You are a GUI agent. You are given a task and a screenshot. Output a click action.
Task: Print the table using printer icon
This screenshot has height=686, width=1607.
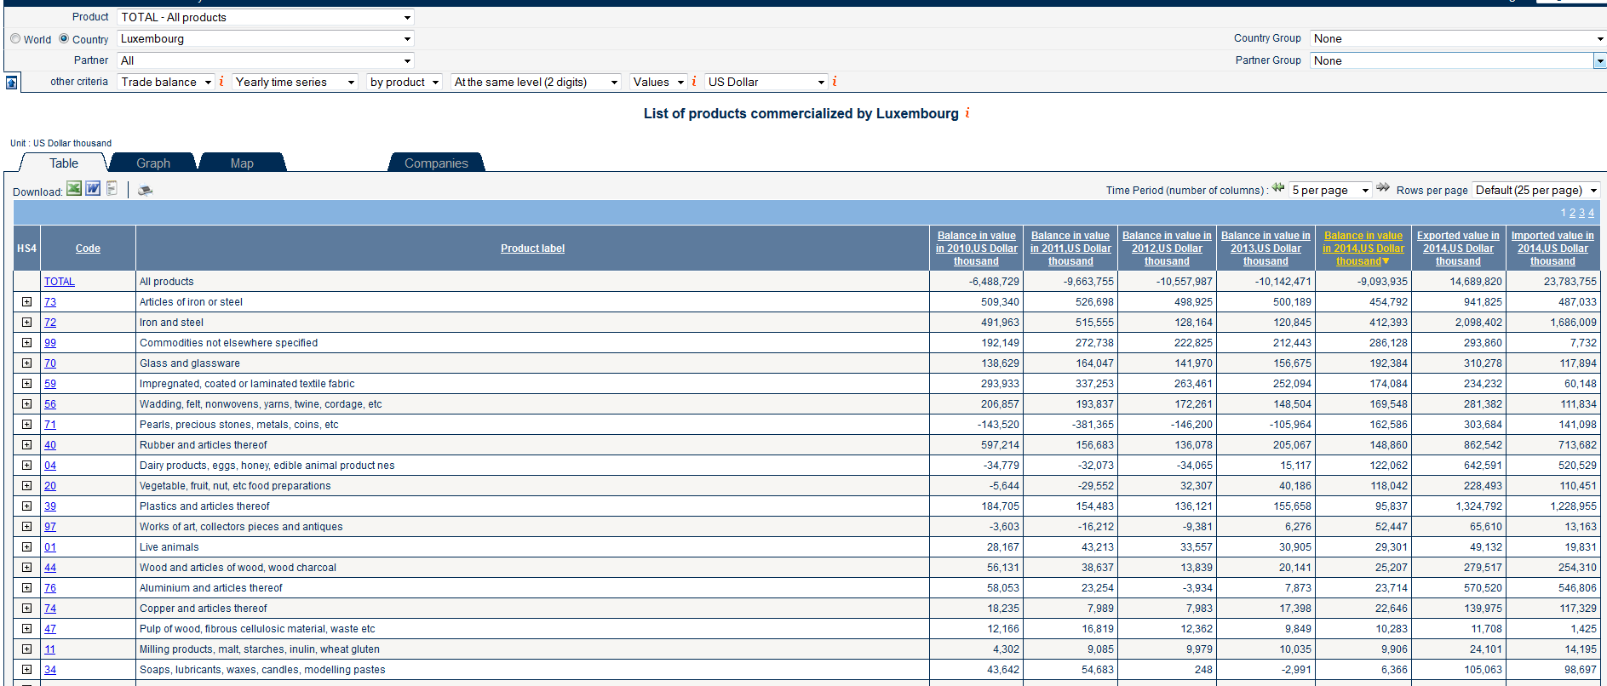[146, 191]
